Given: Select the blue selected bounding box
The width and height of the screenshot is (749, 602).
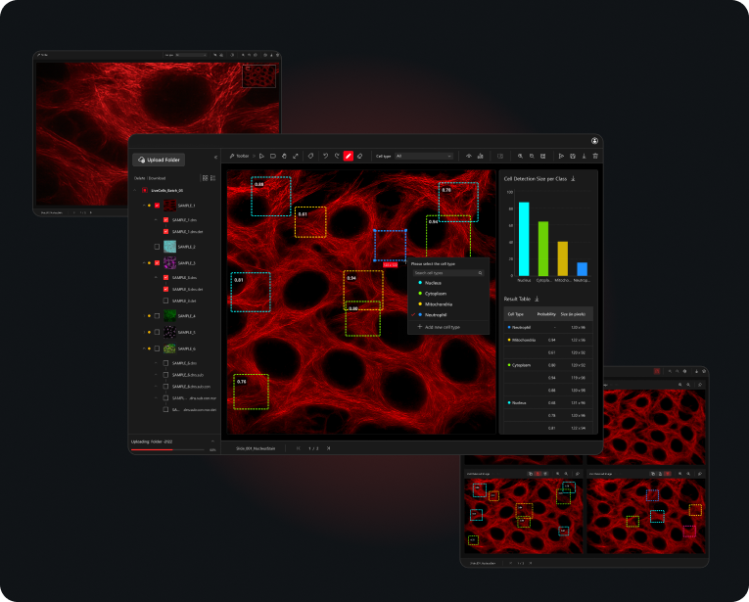Looking at the screenshot, I should [x=391, y=246].
